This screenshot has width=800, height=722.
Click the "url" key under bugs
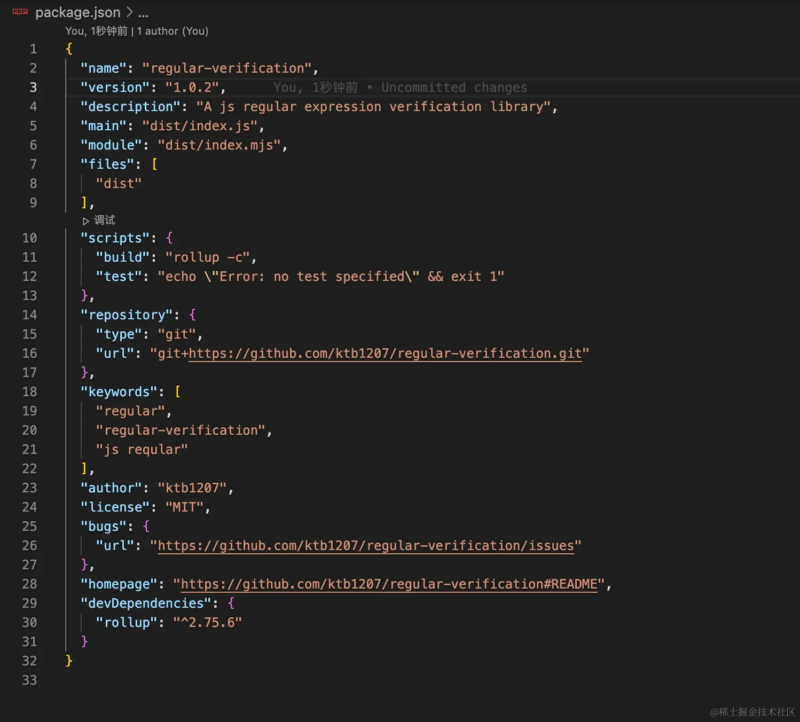click(x=115, y=546)
